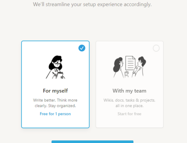Image resolution: width=187 pixels, height=143 pixels.
Task: Click the two people with document illustration
Action: [129, 67]
